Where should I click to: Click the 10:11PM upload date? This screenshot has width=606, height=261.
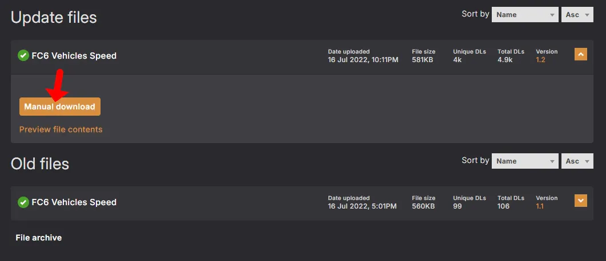363,60
